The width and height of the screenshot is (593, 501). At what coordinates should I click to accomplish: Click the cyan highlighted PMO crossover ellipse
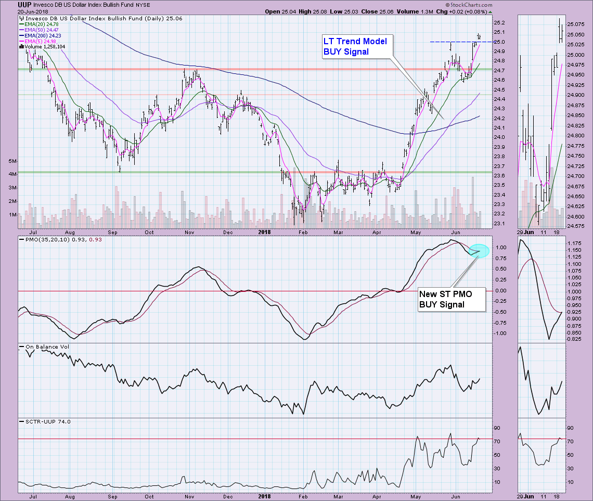pos(479,251)
